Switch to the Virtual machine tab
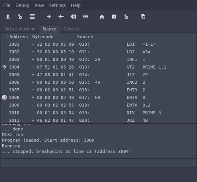 [x=20, y=29]
